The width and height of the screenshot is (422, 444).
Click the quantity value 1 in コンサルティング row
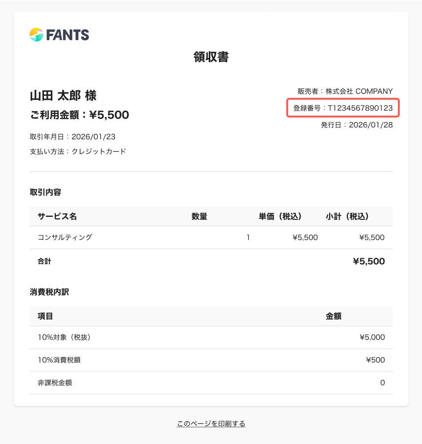(248, 237)
